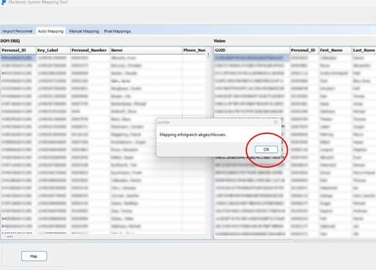
Task: Close the portier message dialog
Action: tap(276, 122)
